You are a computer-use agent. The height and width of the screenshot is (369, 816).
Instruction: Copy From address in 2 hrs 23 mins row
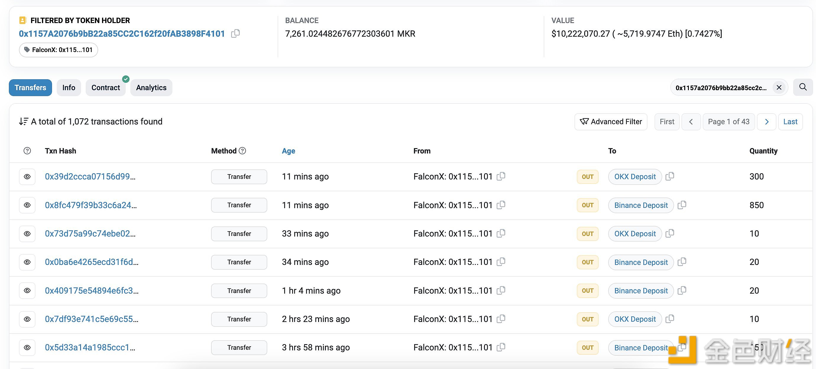501,319
